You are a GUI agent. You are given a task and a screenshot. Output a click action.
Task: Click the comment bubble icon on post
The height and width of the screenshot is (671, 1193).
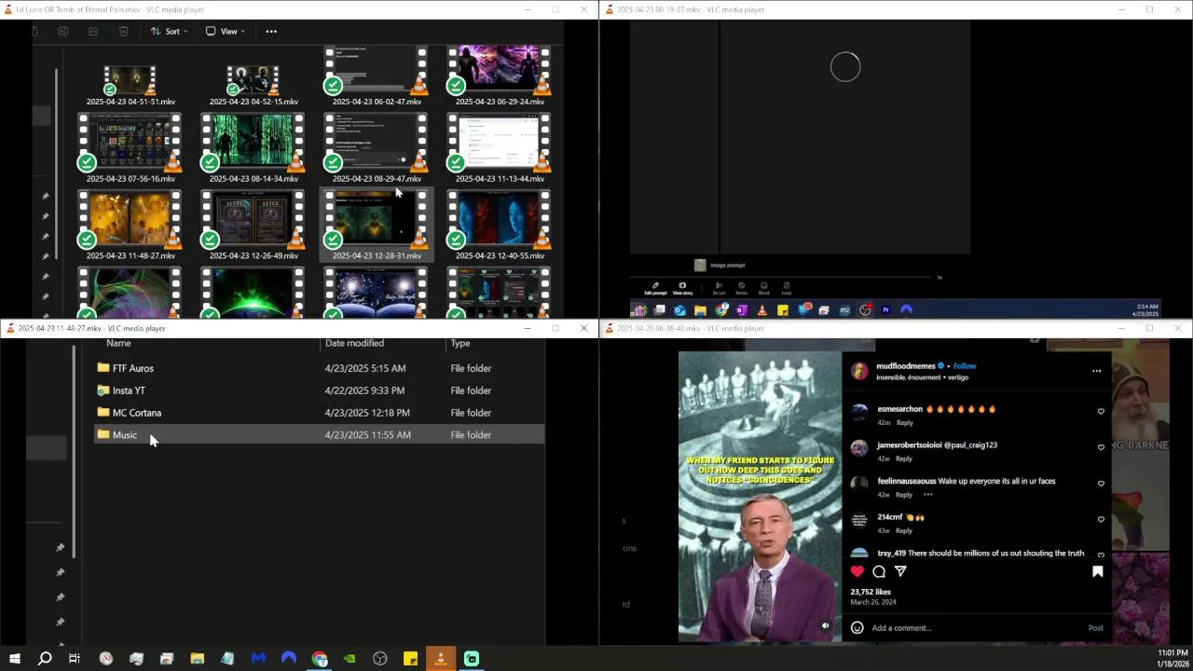pos(879,571)
